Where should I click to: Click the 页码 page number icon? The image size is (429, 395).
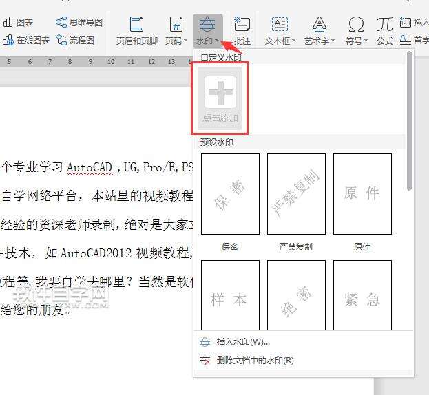[176, 24]
